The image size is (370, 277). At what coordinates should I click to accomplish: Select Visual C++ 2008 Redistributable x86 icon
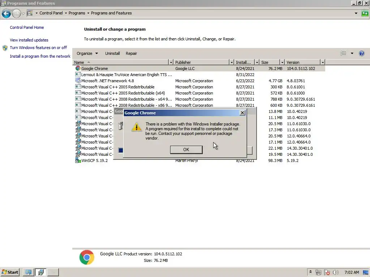(78, 105)
